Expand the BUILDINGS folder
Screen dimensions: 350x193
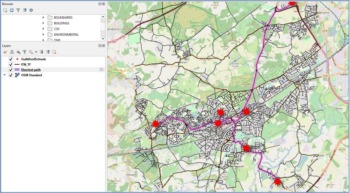click(43, 23)
